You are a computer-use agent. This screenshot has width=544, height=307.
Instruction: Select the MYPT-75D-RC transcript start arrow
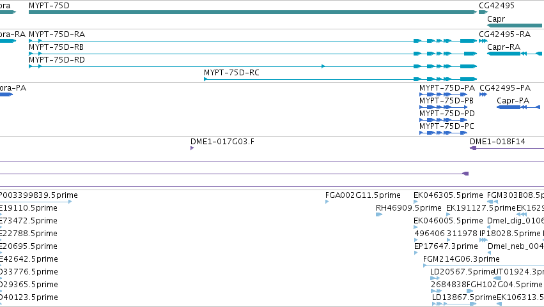[206, 79]
